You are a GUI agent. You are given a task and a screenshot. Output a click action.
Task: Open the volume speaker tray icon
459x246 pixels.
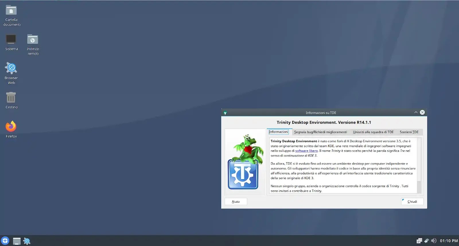434,241
